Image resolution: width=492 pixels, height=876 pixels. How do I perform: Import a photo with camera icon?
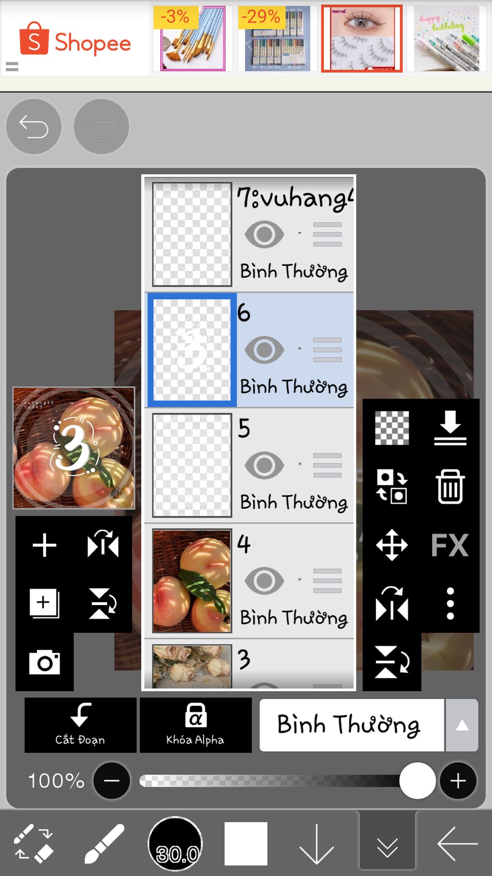44,662
